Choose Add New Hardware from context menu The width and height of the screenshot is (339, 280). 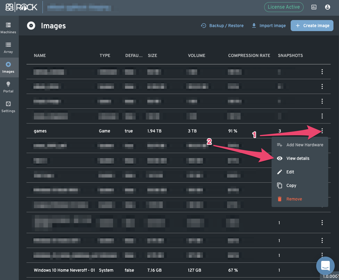(300, 145)
